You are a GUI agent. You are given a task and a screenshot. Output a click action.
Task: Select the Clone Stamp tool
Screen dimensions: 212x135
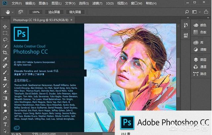pyautogui.click(x=5, y=79)
